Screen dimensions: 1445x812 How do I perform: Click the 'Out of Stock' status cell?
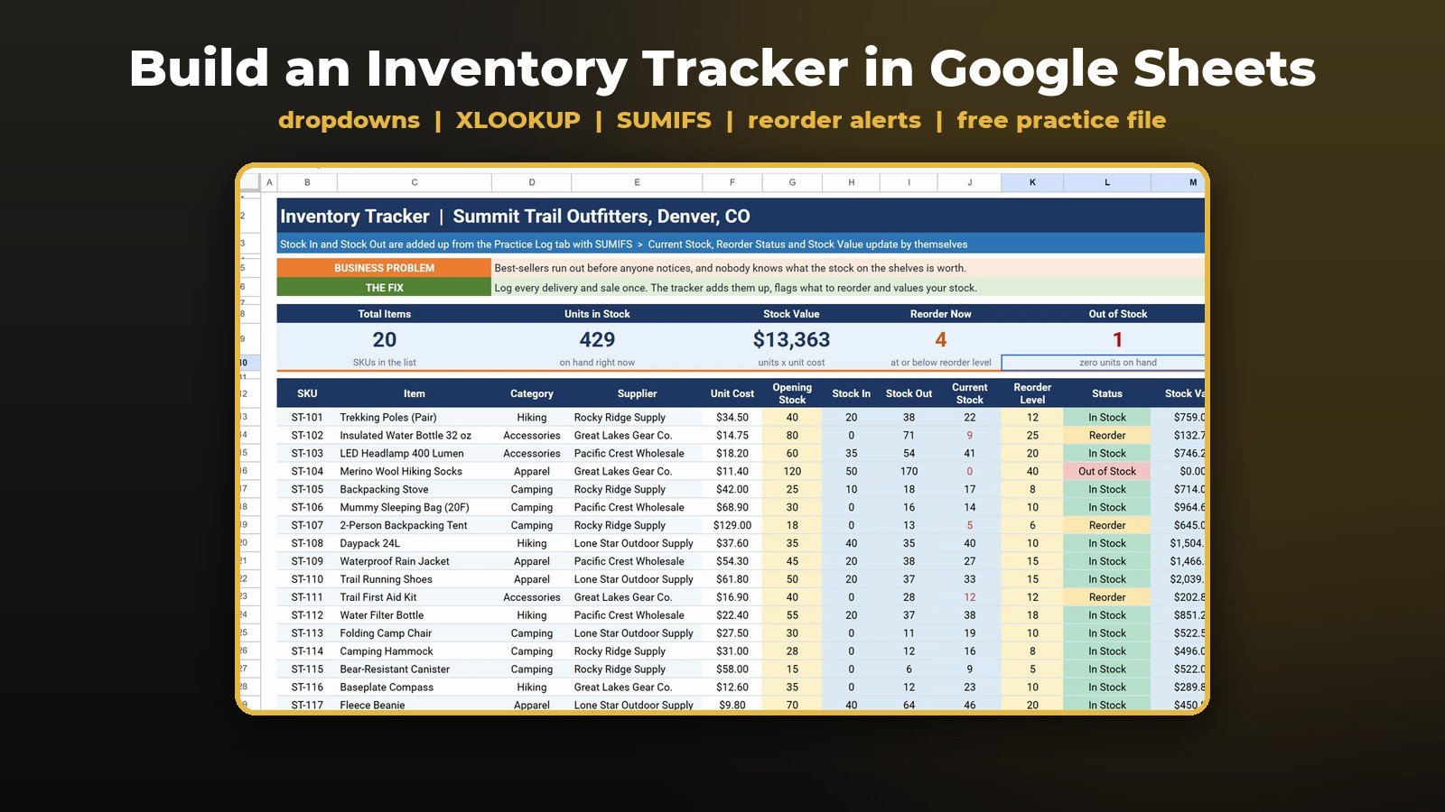(x=1107, y=471)
